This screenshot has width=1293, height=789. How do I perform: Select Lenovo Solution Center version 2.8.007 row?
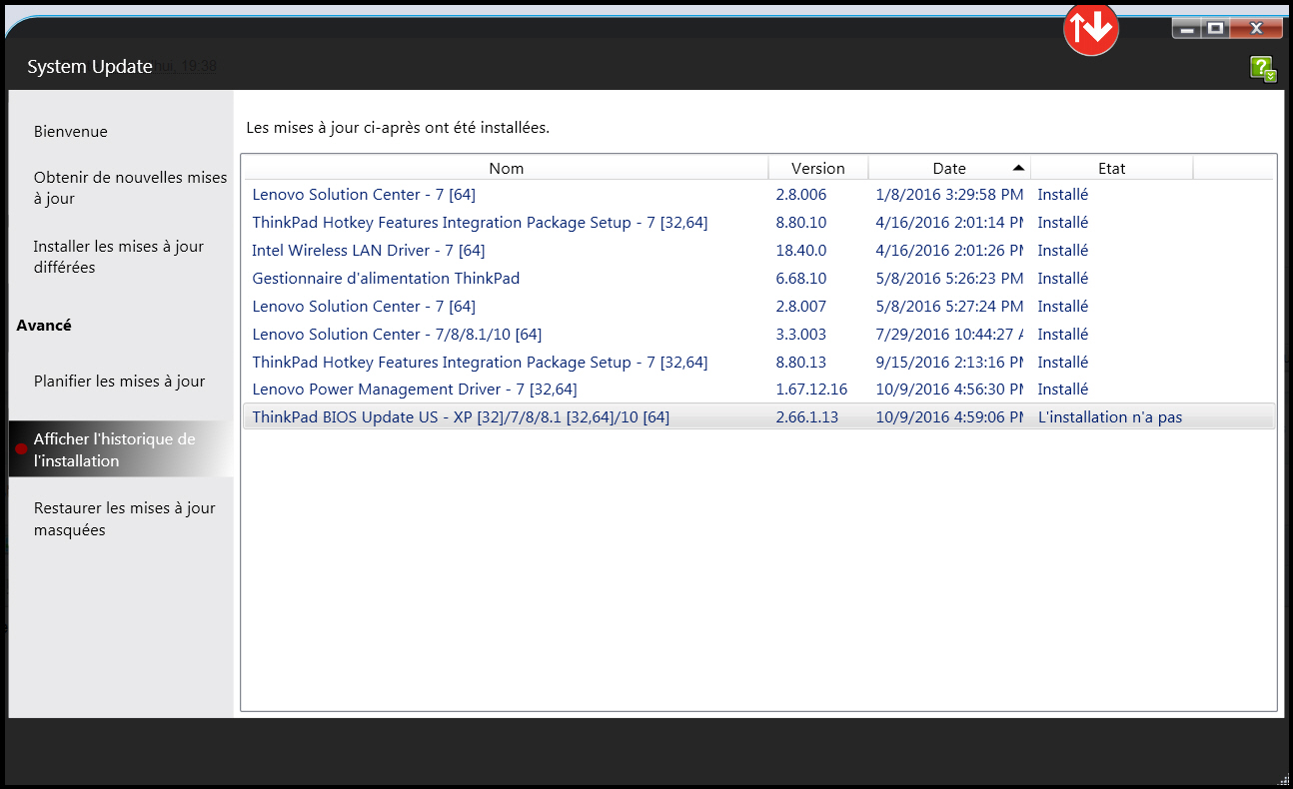click(x=758, y=307)
